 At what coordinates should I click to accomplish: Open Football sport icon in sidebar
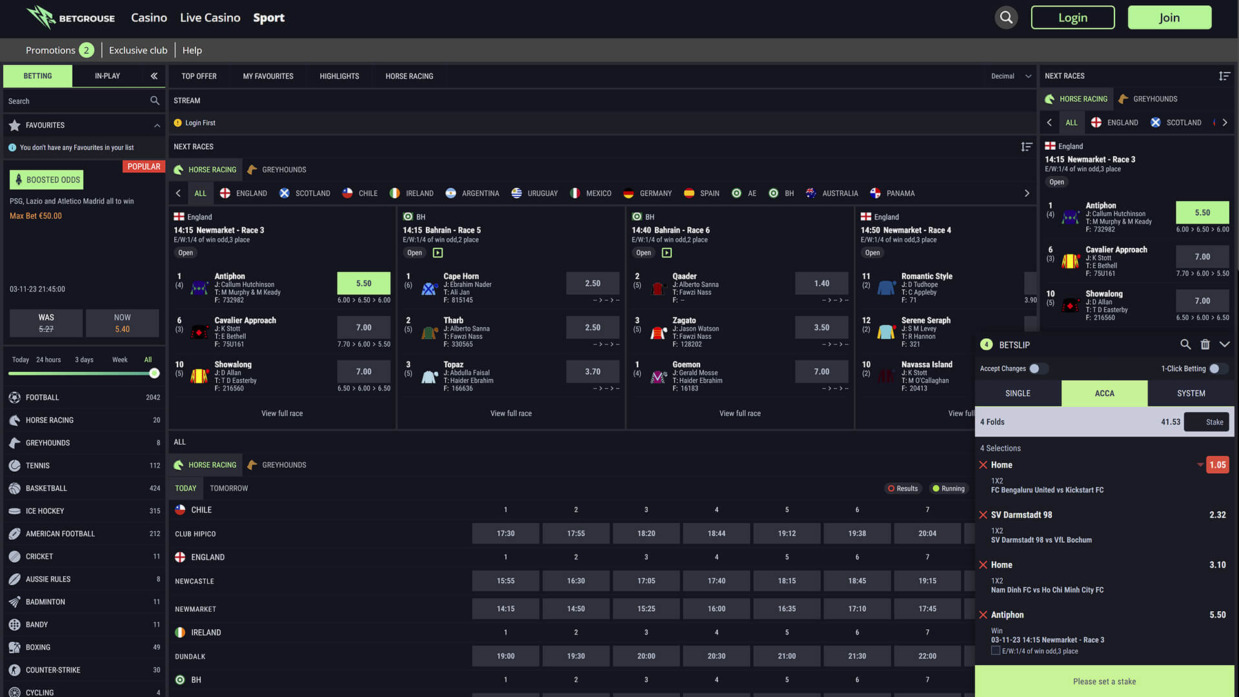[x=14, y=398]
